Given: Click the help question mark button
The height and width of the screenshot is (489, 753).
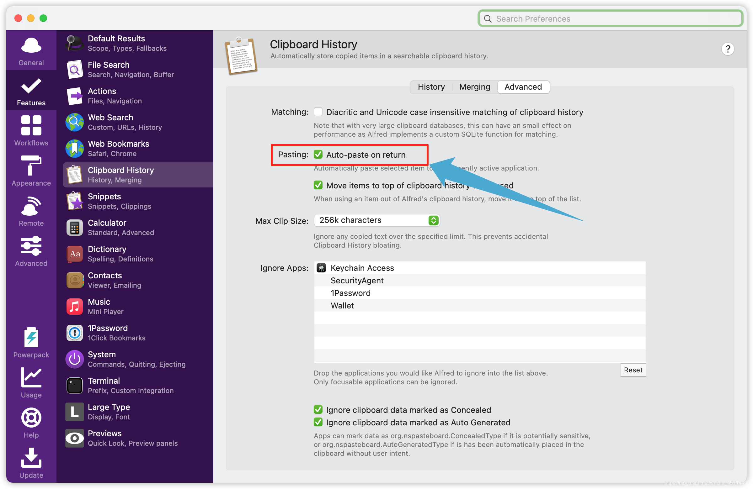Looking at the screenshot, I should pos(727,49).
